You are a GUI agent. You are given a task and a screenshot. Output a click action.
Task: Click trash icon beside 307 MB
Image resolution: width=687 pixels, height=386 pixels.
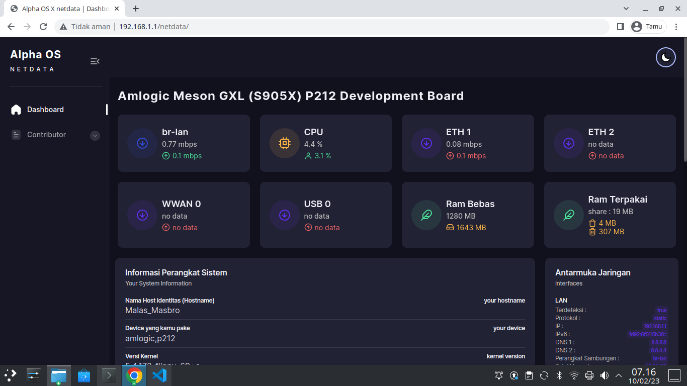coord(592,232)
